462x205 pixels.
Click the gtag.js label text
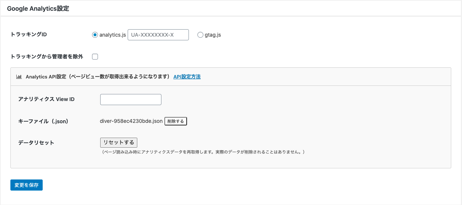click(213, 35)
